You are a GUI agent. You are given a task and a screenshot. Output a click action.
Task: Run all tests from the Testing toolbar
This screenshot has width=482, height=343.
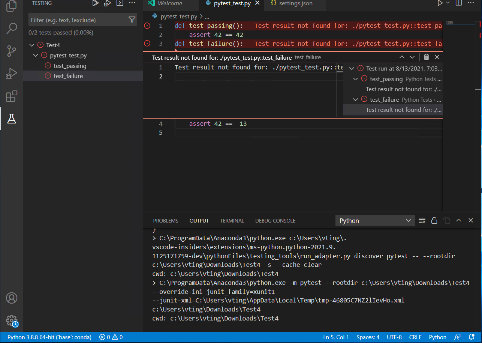(96, 3)
